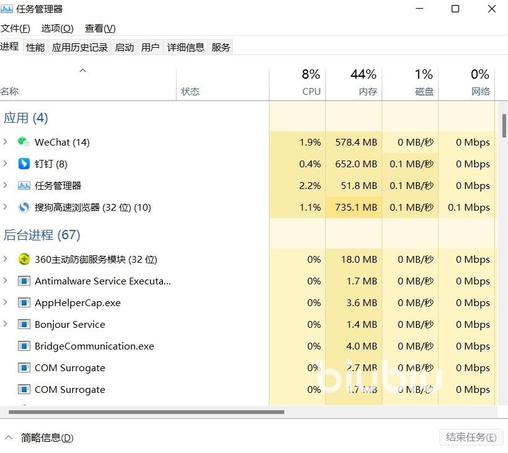Click the 任务管理器 process row icon
The height and width of the screenshot is (453, 508).
(x=24, y=185)
